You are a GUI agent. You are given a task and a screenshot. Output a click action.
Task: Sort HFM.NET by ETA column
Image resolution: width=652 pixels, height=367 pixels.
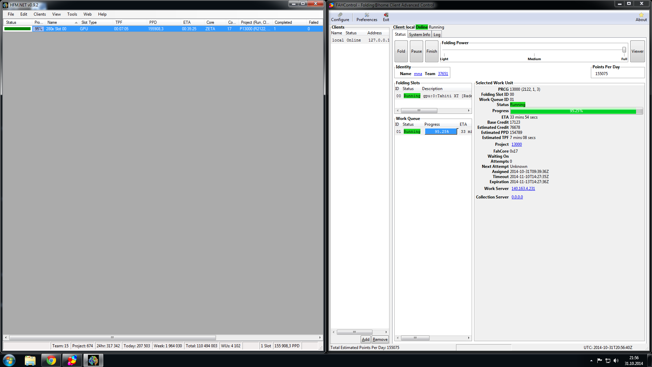click(x=193, y=22)
